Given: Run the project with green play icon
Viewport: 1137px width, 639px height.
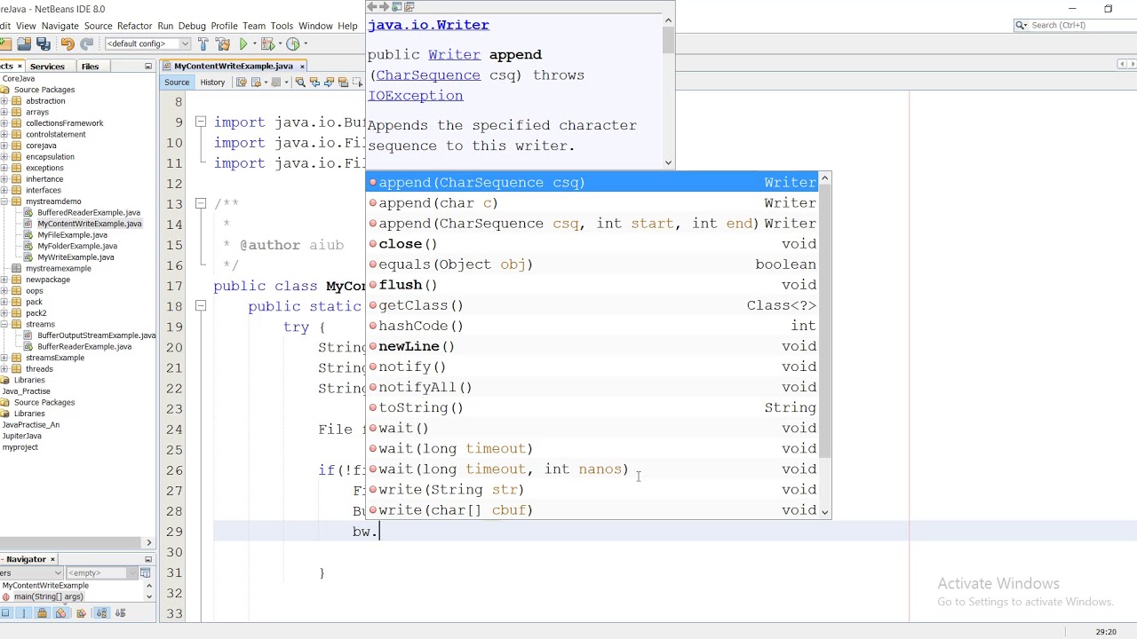Looking at the screenshot, I should pyautogui.click(x=243, y=43).
